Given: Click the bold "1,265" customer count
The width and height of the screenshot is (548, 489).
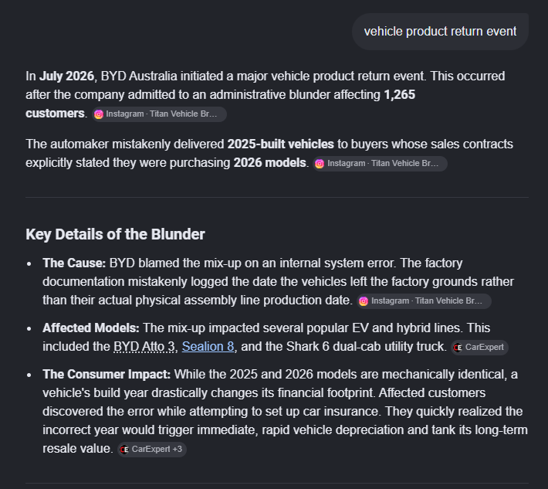Looking at the screenshot, I should pyautogui.click(x=400, y=95).
